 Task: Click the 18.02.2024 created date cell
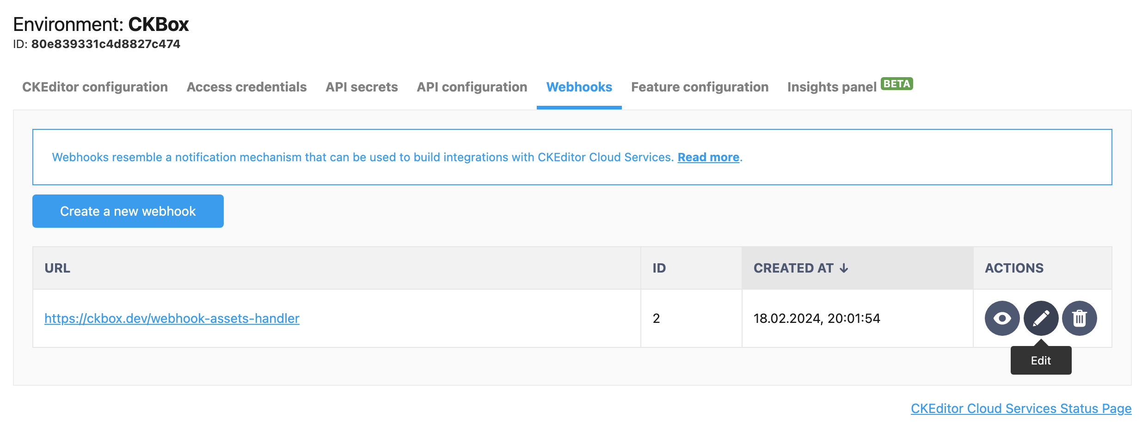click(817, 319)
